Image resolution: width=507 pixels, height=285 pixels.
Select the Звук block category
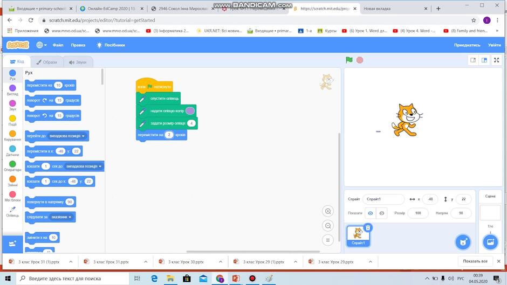[12, 106]
